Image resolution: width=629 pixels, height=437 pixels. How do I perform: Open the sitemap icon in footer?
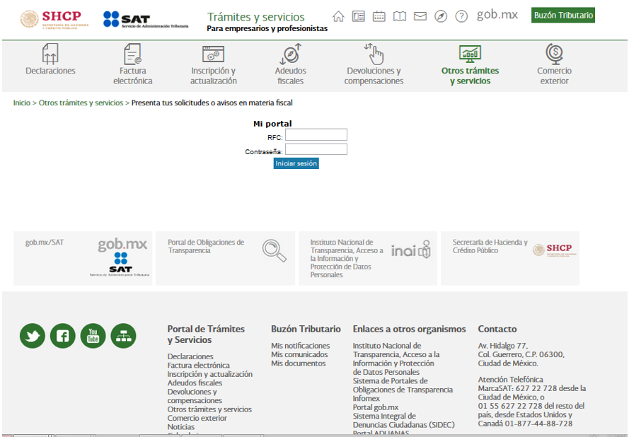[x=124, y=336]
